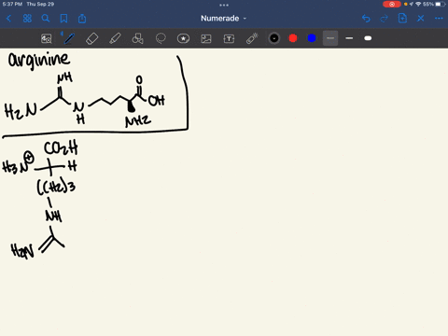Screen dimensions: 448x336
Task: Open the Elements star tool
Action: [x=183, y=38]
